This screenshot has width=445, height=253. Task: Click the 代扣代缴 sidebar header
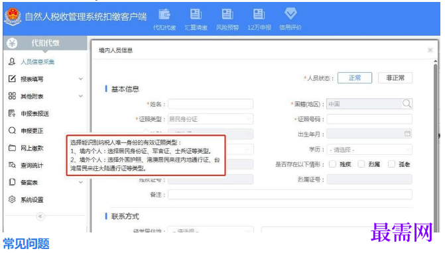coord(45,43)
